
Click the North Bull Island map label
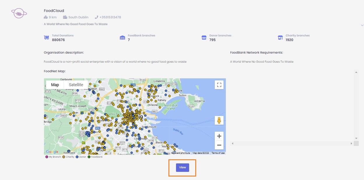click(170, 107)
